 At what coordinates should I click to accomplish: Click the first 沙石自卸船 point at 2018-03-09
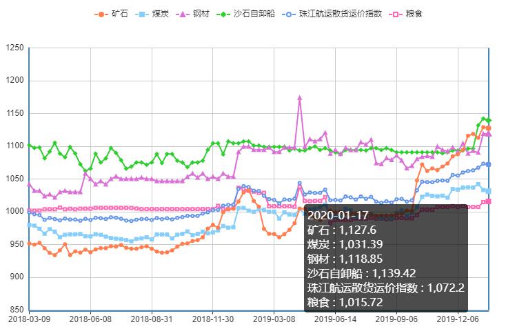point(30,146)
